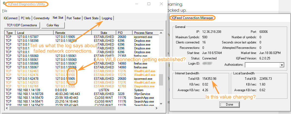291x114 pixels.
Task: Open the Port Tester tab
Action: tap(74, 18)
